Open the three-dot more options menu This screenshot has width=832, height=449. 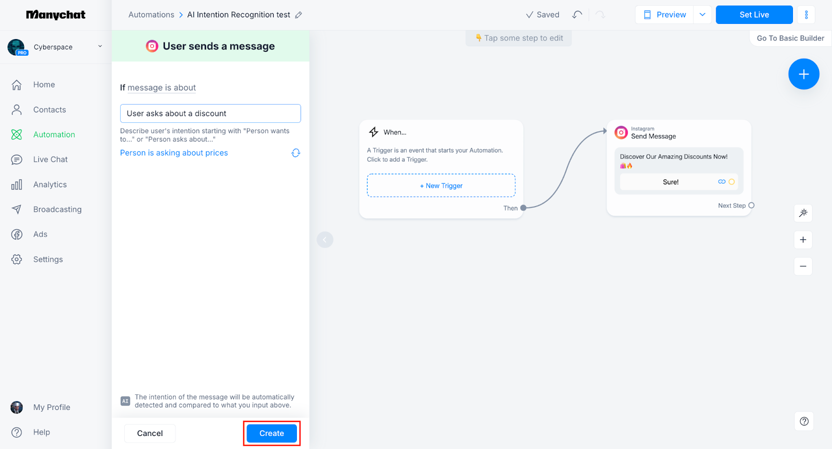coord(806,15)
